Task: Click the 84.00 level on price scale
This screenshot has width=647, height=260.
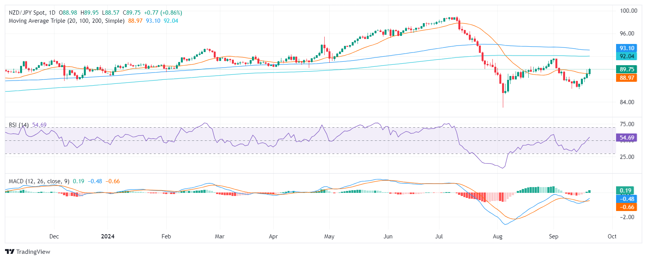Action: [627, 102]
